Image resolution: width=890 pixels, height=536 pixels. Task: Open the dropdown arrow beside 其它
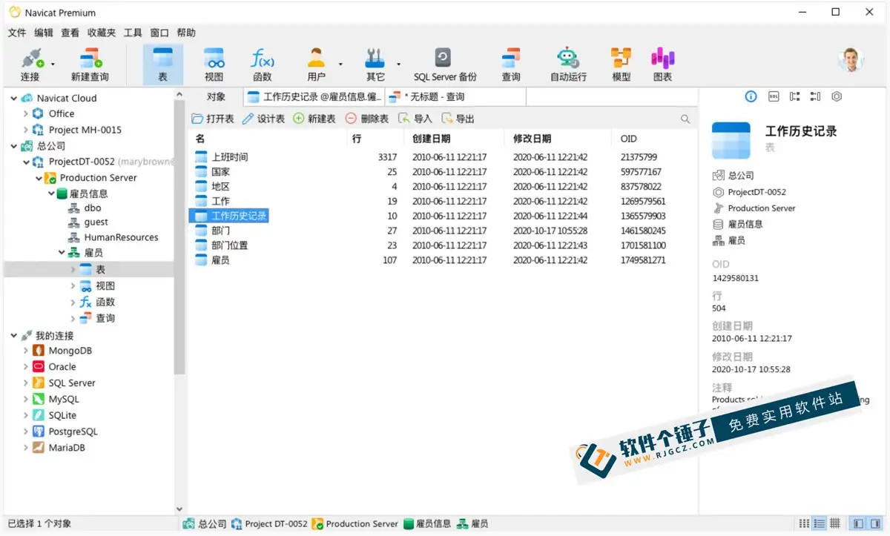(398, 64)
